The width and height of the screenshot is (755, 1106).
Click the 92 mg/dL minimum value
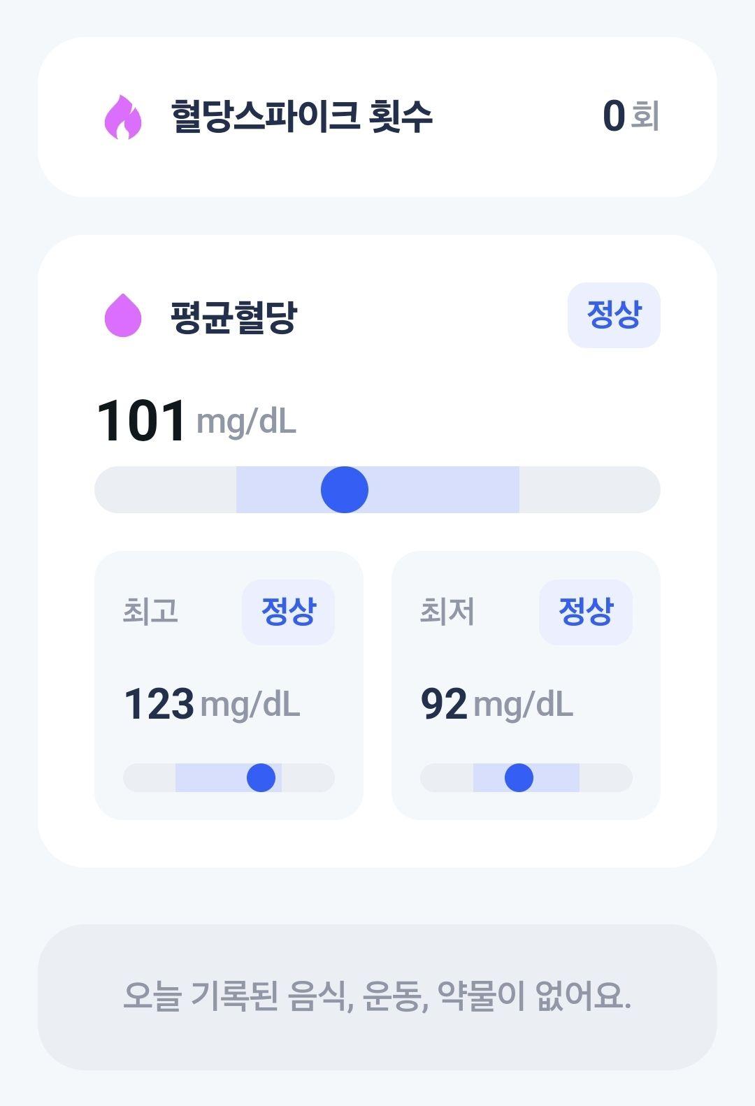point(497,704)
